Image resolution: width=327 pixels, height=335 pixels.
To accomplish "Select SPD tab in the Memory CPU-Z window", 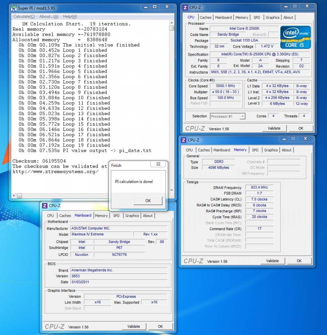I will click(255, 150).
